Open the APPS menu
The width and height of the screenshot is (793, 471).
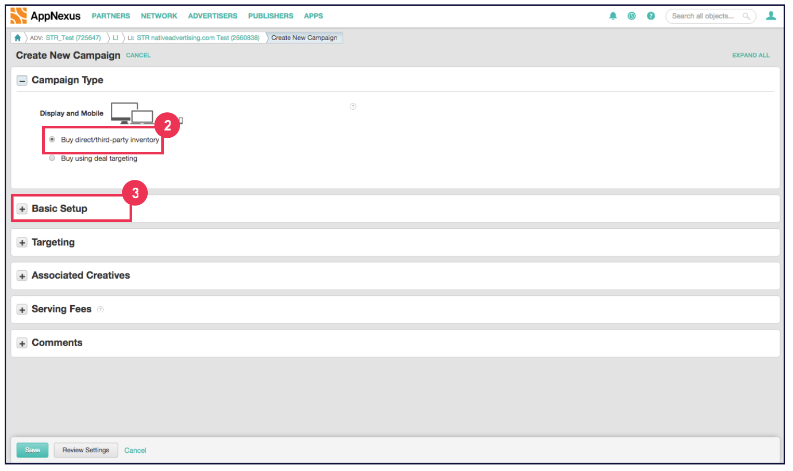(x=313, y=16)
